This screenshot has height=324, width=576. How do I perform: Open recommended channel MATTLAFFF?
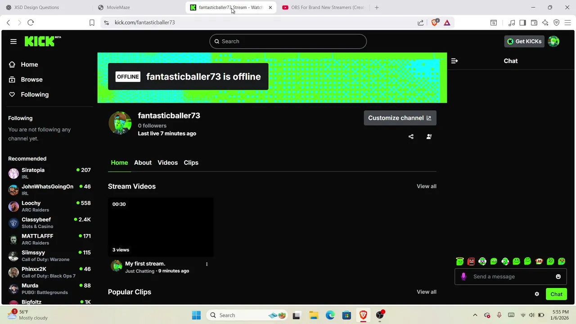[x=49, y=239]
